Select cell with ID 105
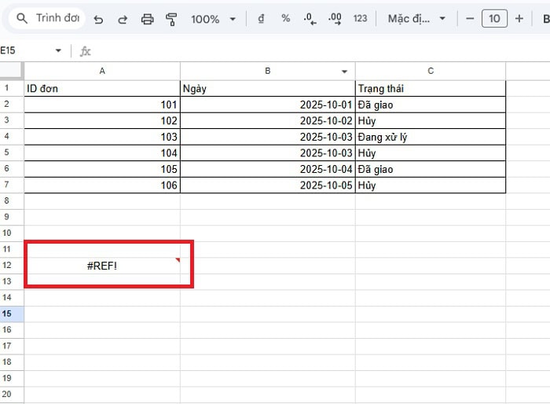This screenshot has height=404, width=550. (102, 169)
